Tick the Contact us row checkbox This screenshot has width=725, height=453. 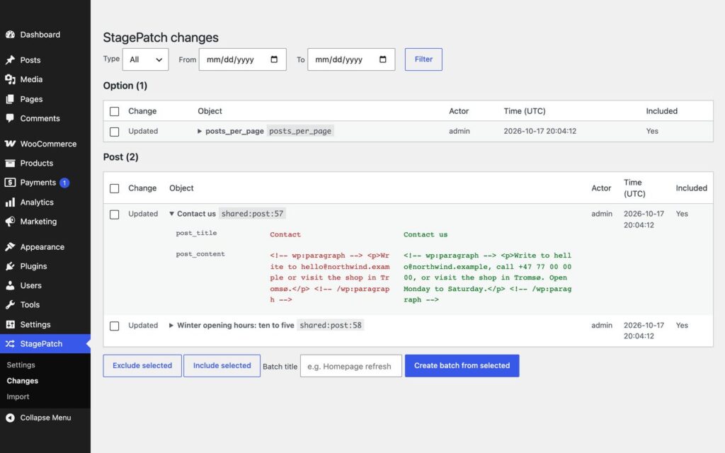click(x=114, y=214)
